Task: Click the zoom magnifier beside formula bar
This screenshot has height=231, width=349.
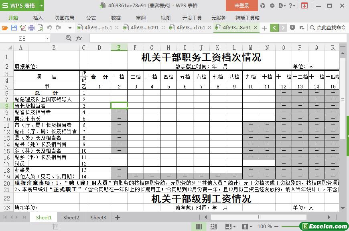Action: tap(69, 38)
